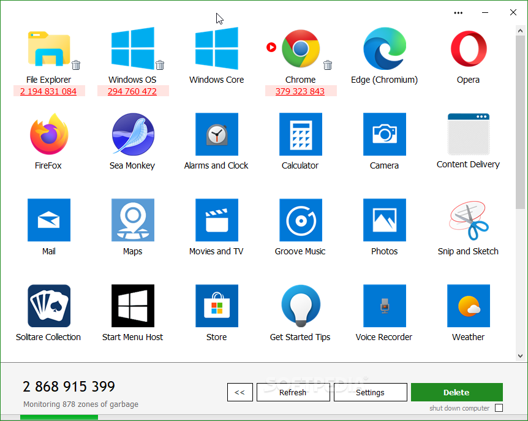The height and width of the screenshot is (421, 528).
Task: Select the Maps app icon
Action: [x=133, y=220]
